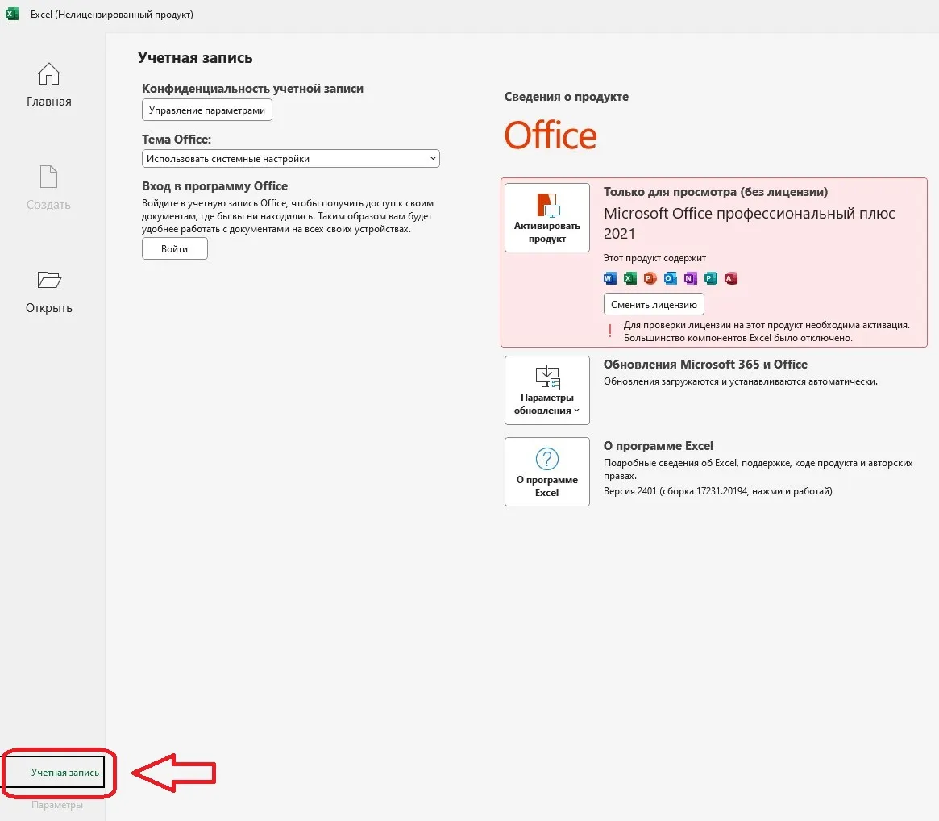Click the OneNote app icon in product list

(x=691, y=278)
